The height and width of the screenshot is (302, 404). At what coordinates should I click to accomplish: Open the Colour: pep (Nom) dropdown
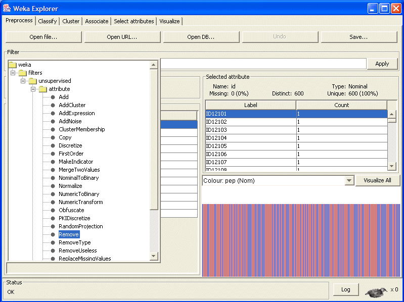pyautogui.click(x=348, y=180)
